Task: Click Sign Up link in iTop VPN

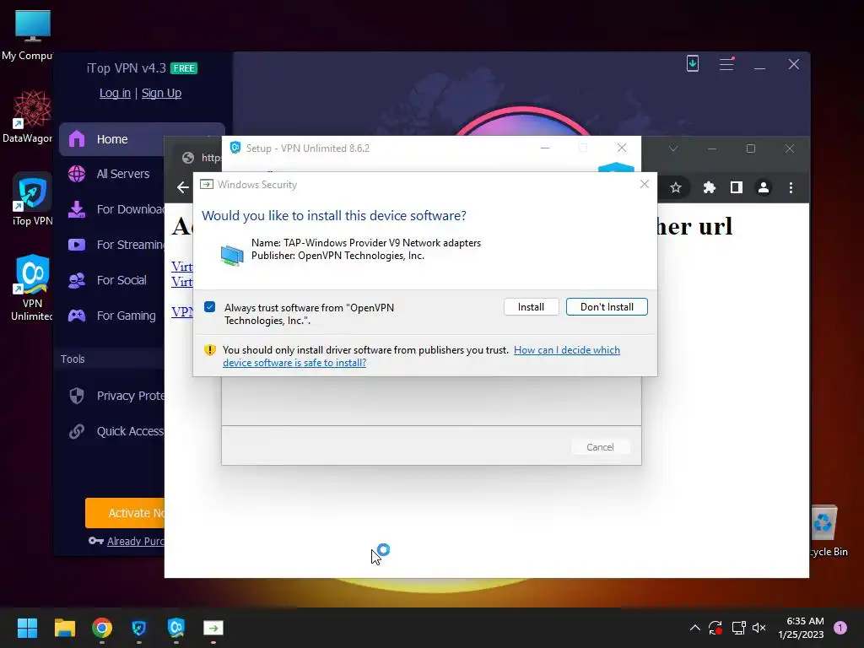Action: (161, 93)
